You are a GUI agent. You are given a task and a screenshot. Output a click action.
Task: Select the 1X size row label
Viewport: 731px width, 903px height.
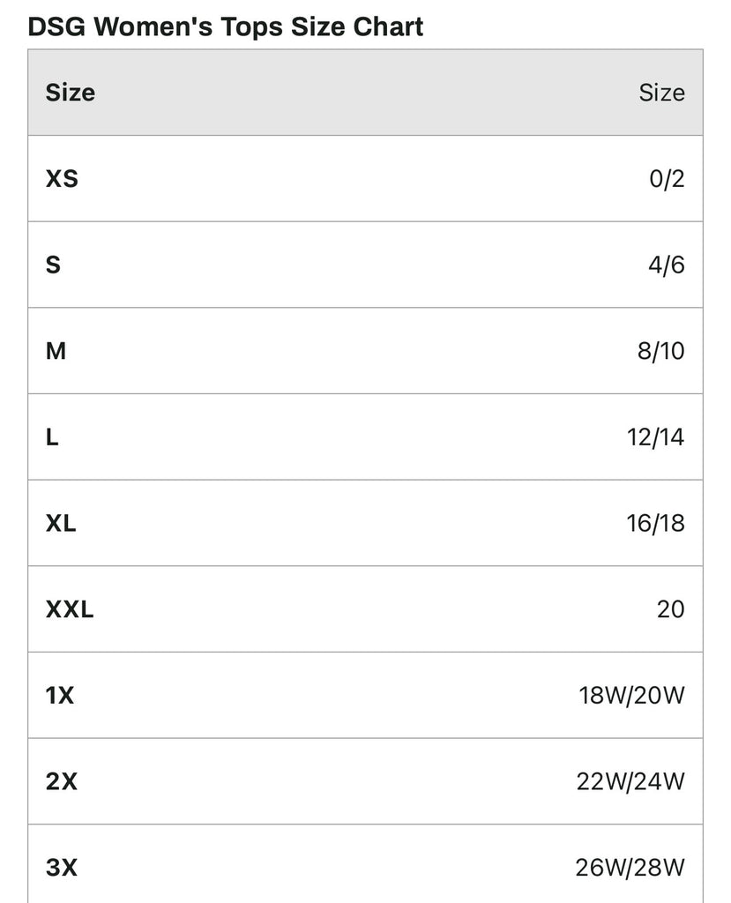[x=60, y=696]
